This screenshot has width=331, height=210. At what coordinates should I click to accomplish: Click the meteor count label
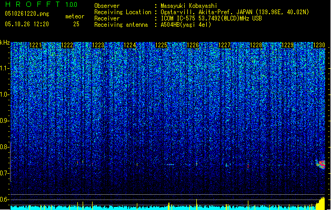point(75,16)
